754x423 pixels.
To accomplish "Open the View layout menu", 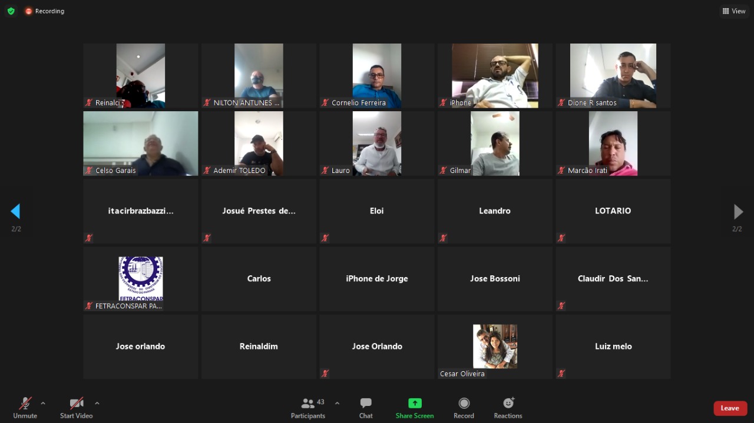I will click(x=734, y=11).
